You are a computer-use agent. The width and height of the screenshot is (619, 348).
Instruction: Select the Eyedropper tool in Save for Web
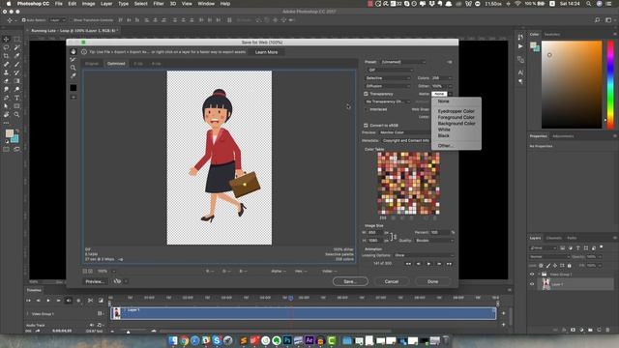coord(74,75)
